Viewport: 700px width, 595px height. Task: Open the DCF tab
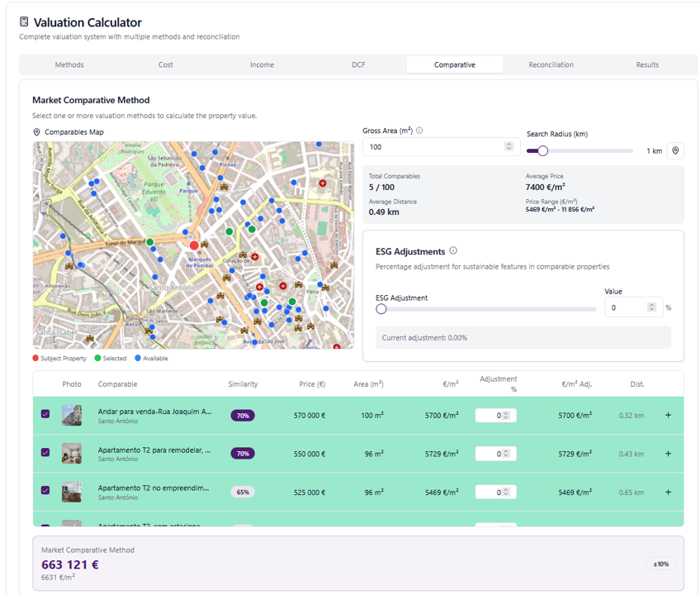(x=358, y=64)
